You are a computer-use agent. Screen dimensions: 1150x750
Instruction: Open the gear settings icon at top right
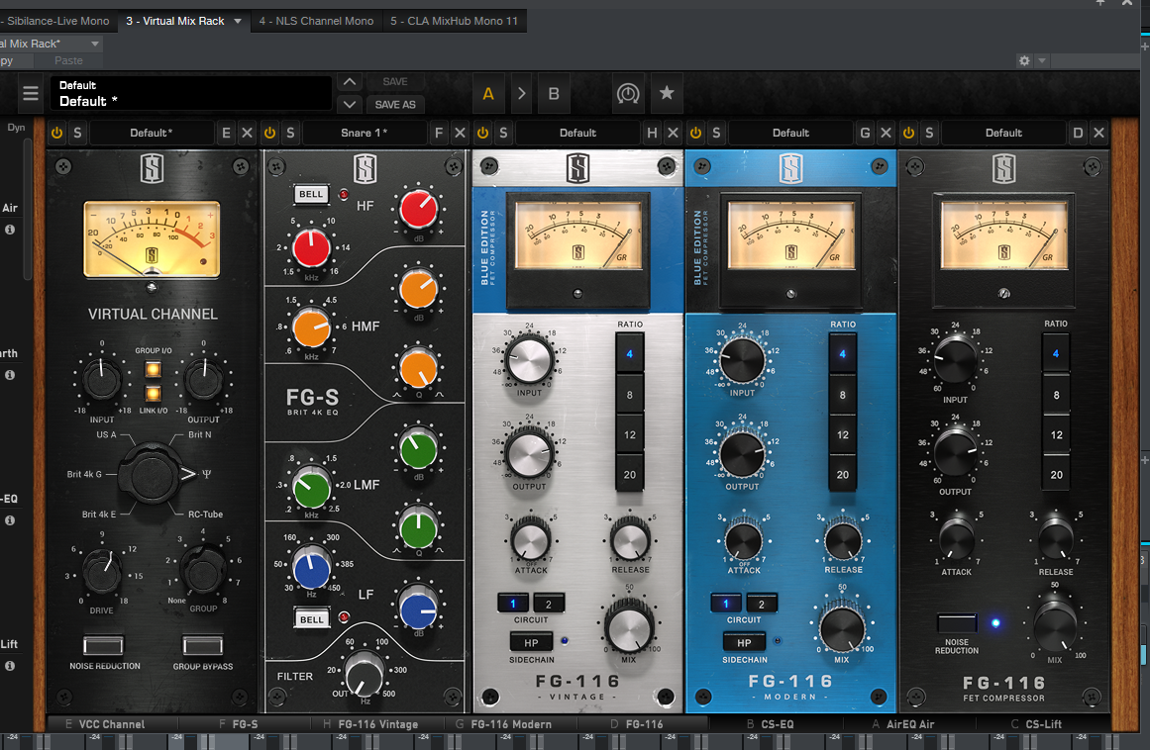[x=1024, y=60]
